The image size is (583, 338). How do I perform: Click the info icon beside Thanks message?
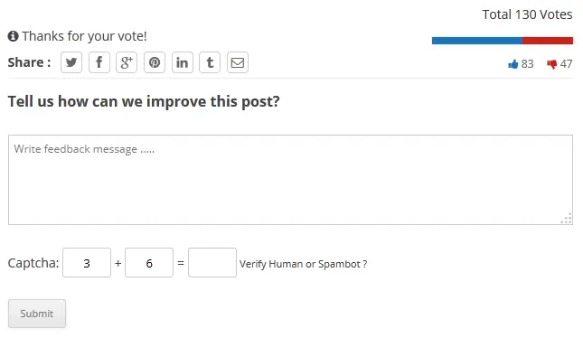click(x=13, y=36)
